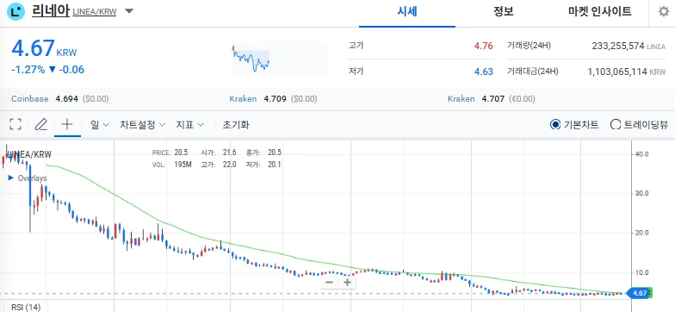Image resolution: width=675 pixels, height=312 pixels.
Task: Click the 거래대금 value 1,103,065,114
Action: click(617, 72)
